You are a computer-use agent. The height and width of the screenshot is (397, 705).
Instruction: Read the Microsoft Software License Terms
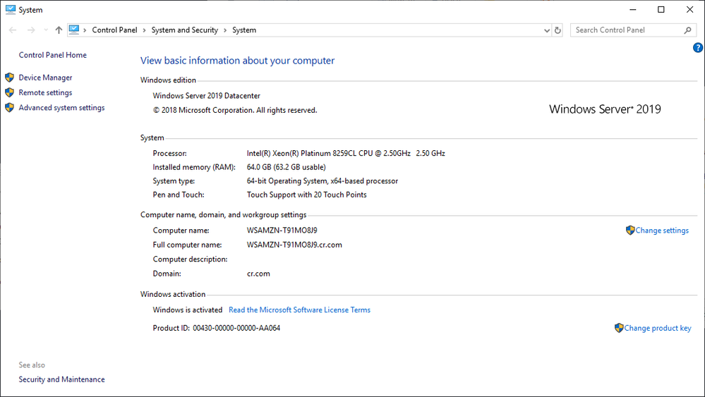(x=299, y=310)
